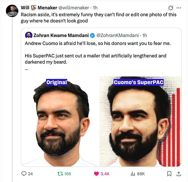Viewport: 188px width, 182px height.
Task: Bookmark this post
Action: [x=169, y=174]
